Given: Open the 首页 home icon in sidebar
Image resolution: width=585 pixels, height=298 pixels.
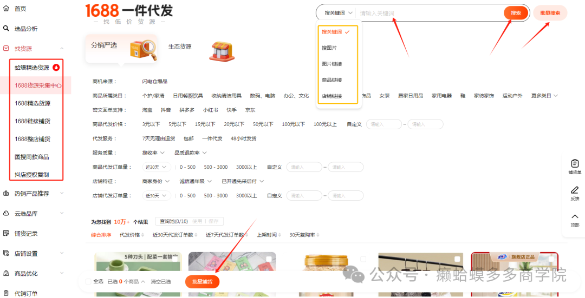Looking at the screenshot, I should coord(6,8).
